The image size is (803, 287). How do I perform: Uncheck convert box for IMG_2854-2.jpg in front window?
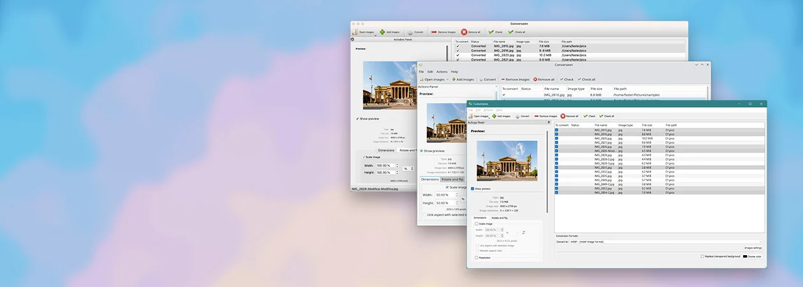tap(556, 193)
